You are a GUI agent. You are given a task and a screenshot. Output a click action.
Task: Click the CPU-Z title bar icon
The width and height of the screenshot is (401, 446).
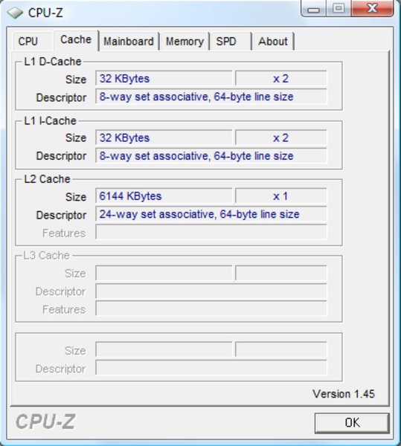click(x=15, y=13)
